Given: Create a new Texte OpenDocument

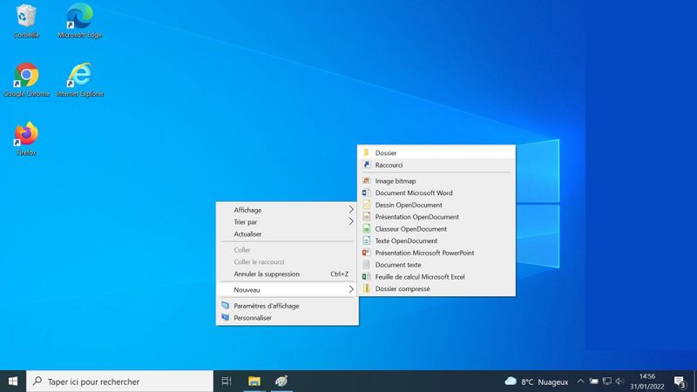Looking at the screenshot, I should click(x=436, y=241).
